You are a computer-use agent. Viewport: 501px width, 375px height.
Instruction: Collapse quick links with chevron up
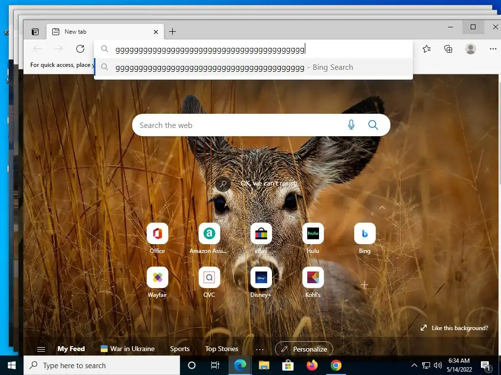pyautogui.click(x=382, y=208)
